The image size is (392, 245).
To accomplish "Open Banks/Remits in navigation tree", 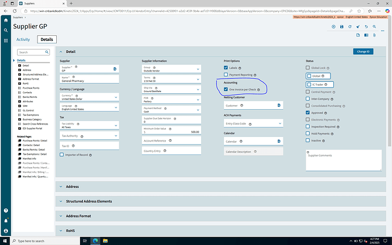I will tap(30, 97).
